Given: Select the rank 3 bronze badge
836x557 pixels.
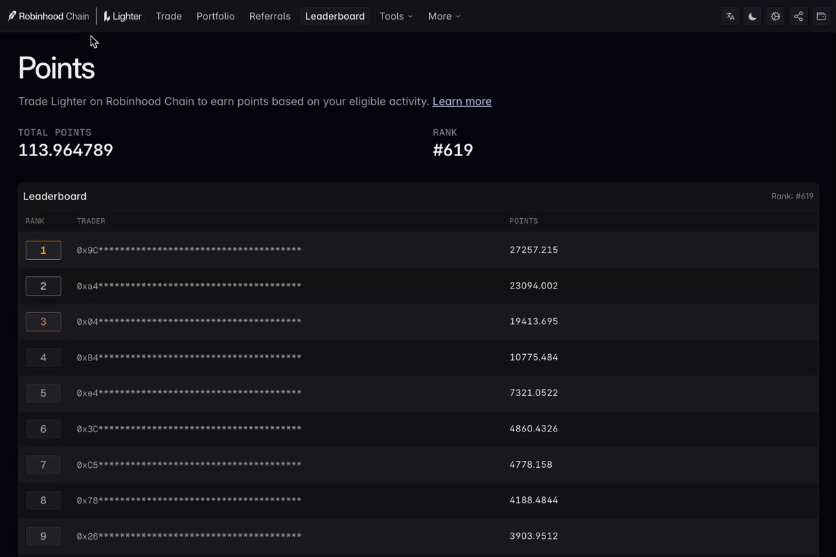Looking at the screenshot, I should 43,321.
